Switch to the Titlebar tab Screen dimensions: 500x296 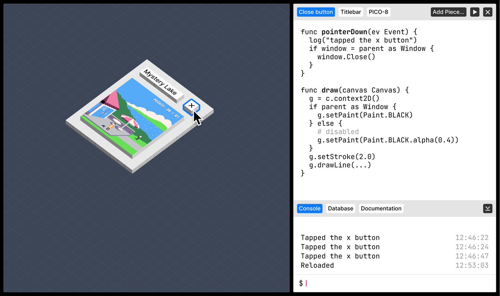coord(351,12)
